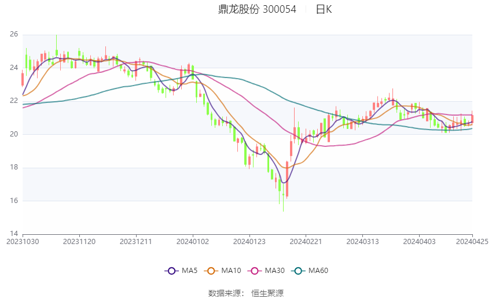Click the 20240313 date axis label

(363, 242)
